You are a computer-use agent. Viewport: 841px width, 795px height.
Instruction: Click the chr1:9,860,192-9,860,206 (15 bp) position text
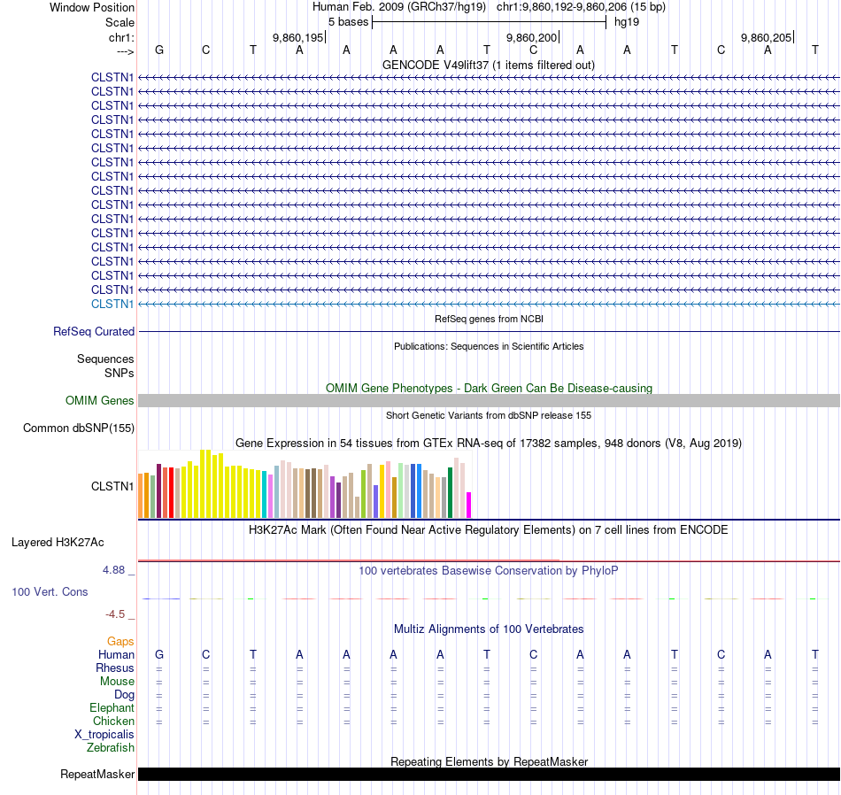point(581,7)
